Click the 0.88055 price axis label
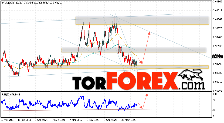 coord(218,82)
